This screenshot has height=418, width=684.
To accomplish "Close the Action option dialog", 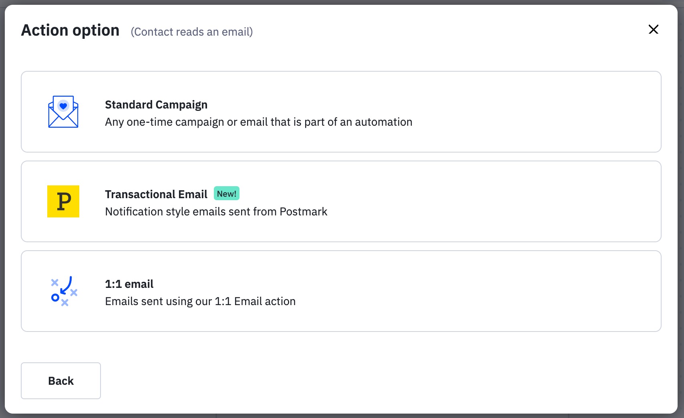I will (653, 29).
